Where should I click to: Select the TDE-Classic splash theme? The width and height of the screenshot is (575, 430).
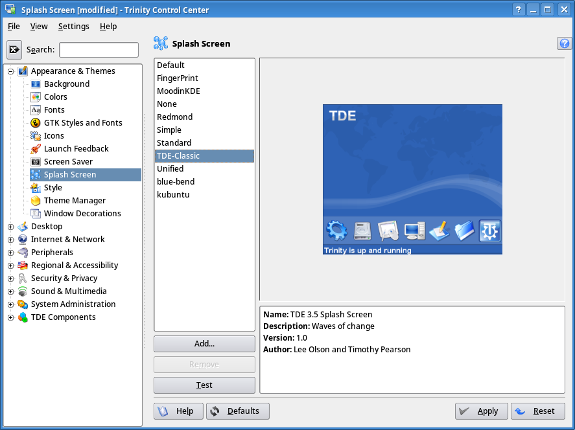[x=204, y=156]
